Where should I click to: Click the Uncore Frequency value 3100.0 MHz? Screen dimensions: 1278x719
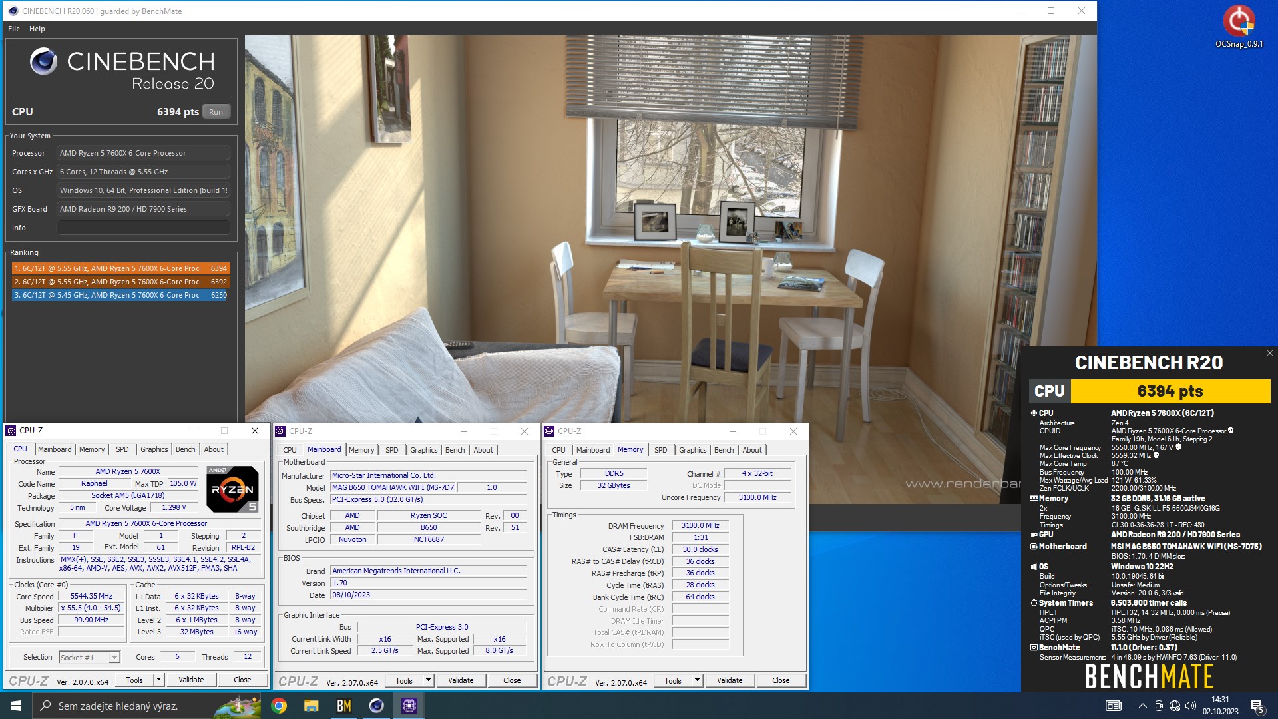(757, 497)
